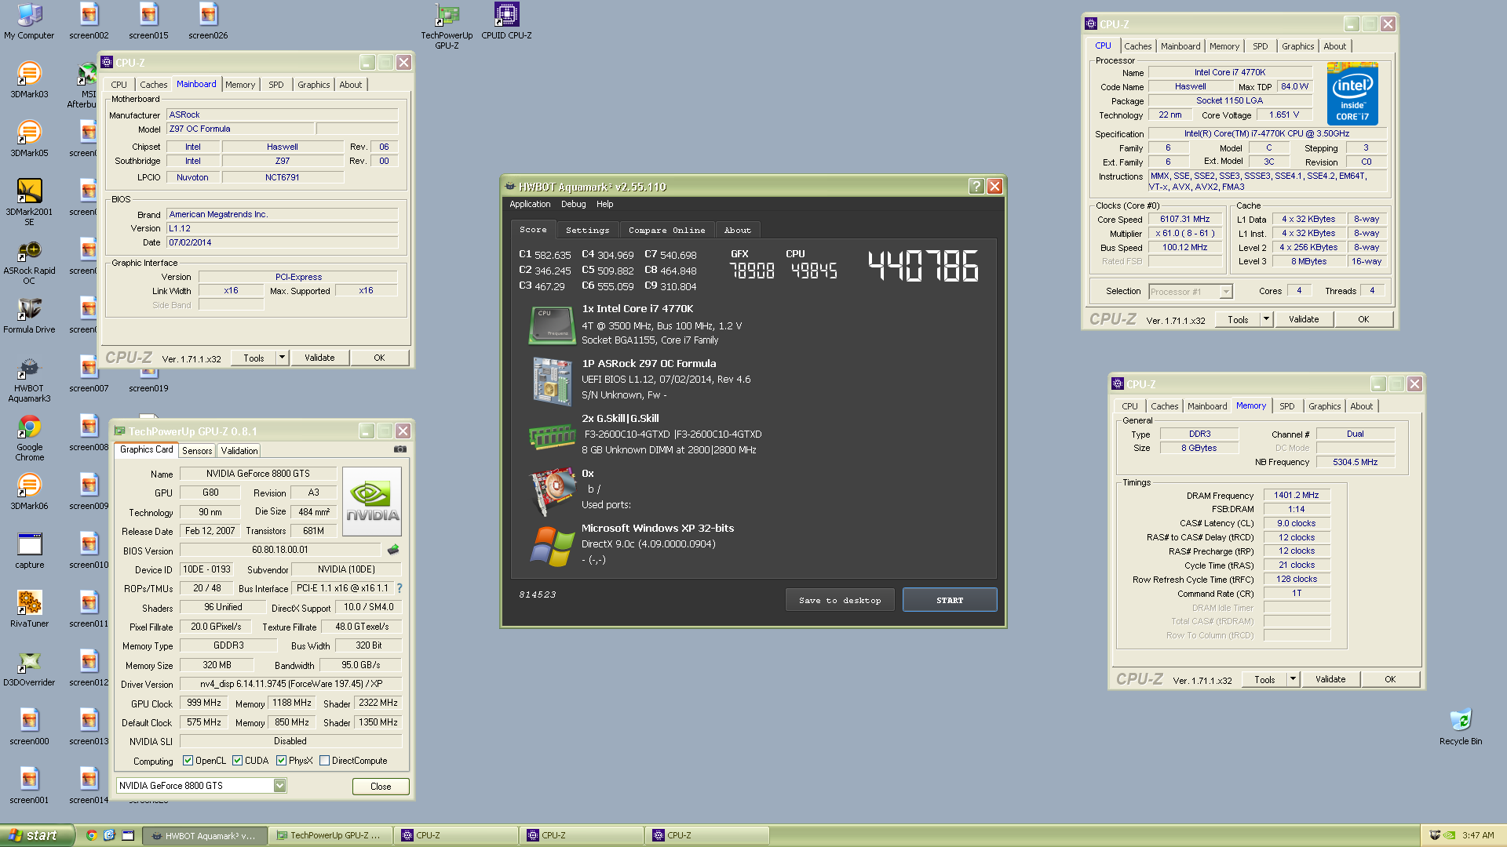Toggle DirectCompute checkbox in GPU-Z
Viewport: 1507px width, 847px height.
click(x=324, y=760)
